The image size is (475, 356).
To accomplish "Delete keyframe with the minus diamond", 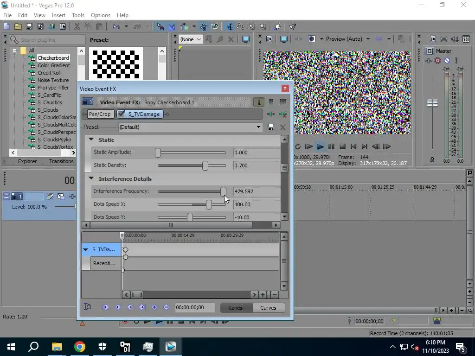I will (166, 307).
